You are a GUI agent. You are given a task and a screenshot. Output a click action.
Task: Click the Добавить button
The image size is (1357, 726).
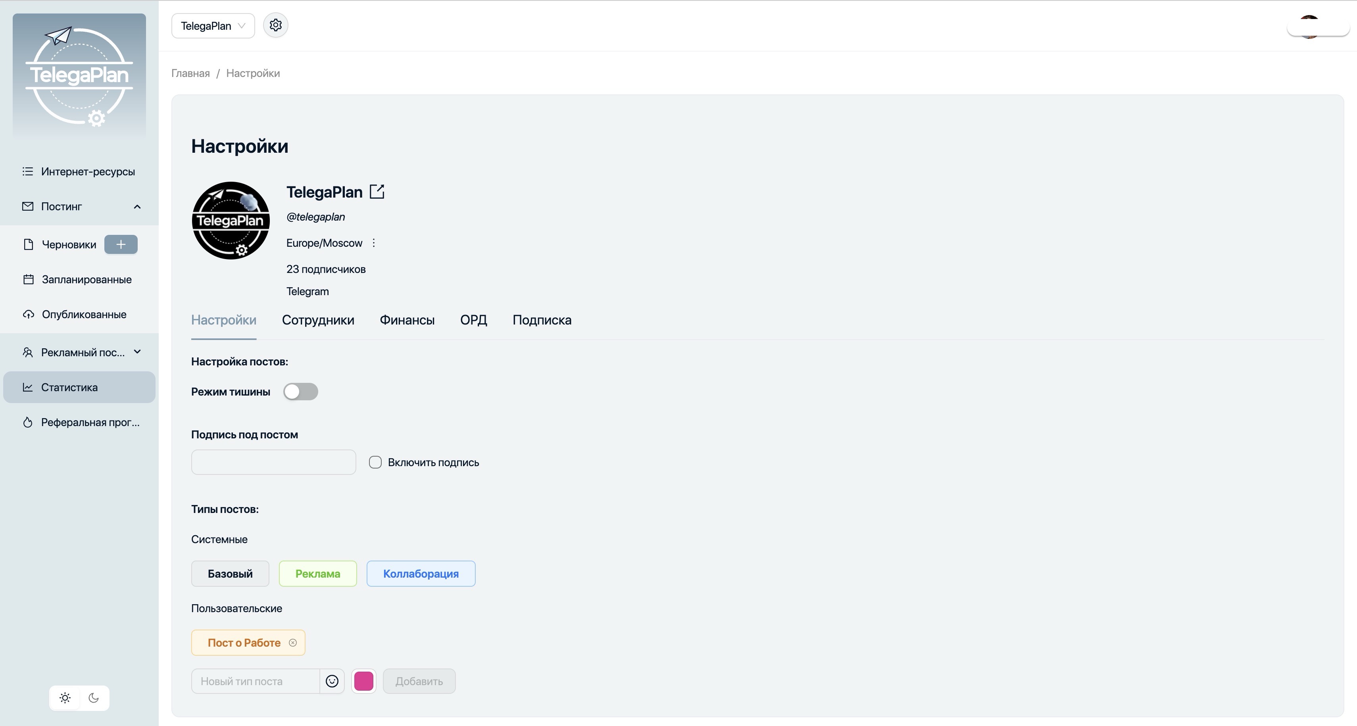(419, 681)
